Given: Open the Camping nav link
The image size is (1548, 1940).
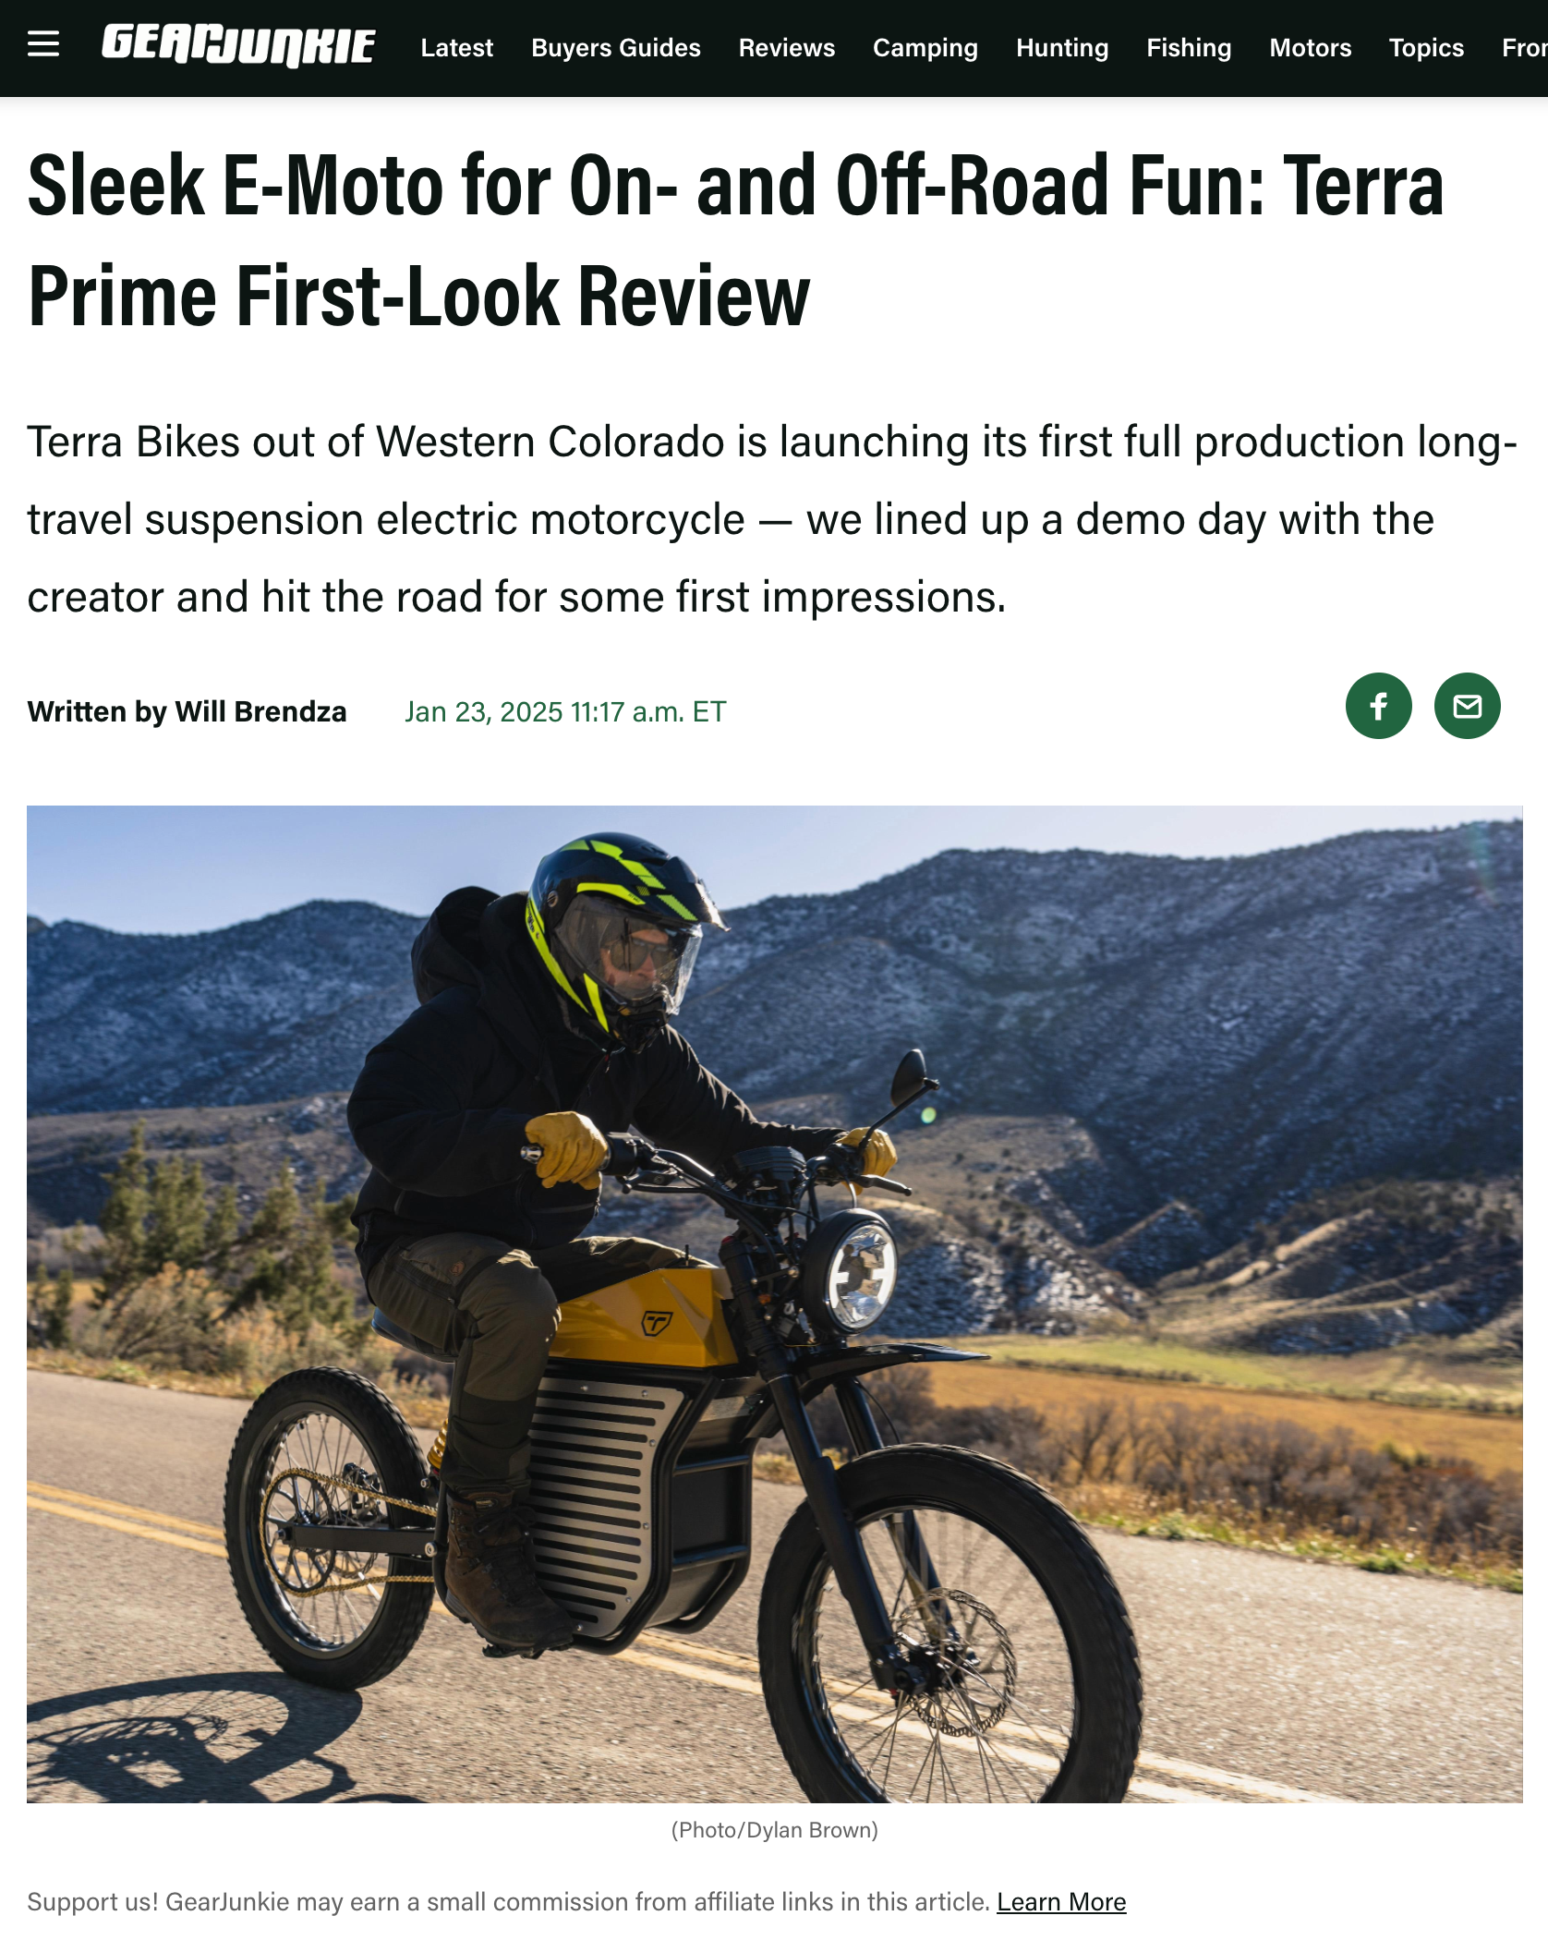Looking at the screenshot, I should pyautogui.click(x=925, y=48).
